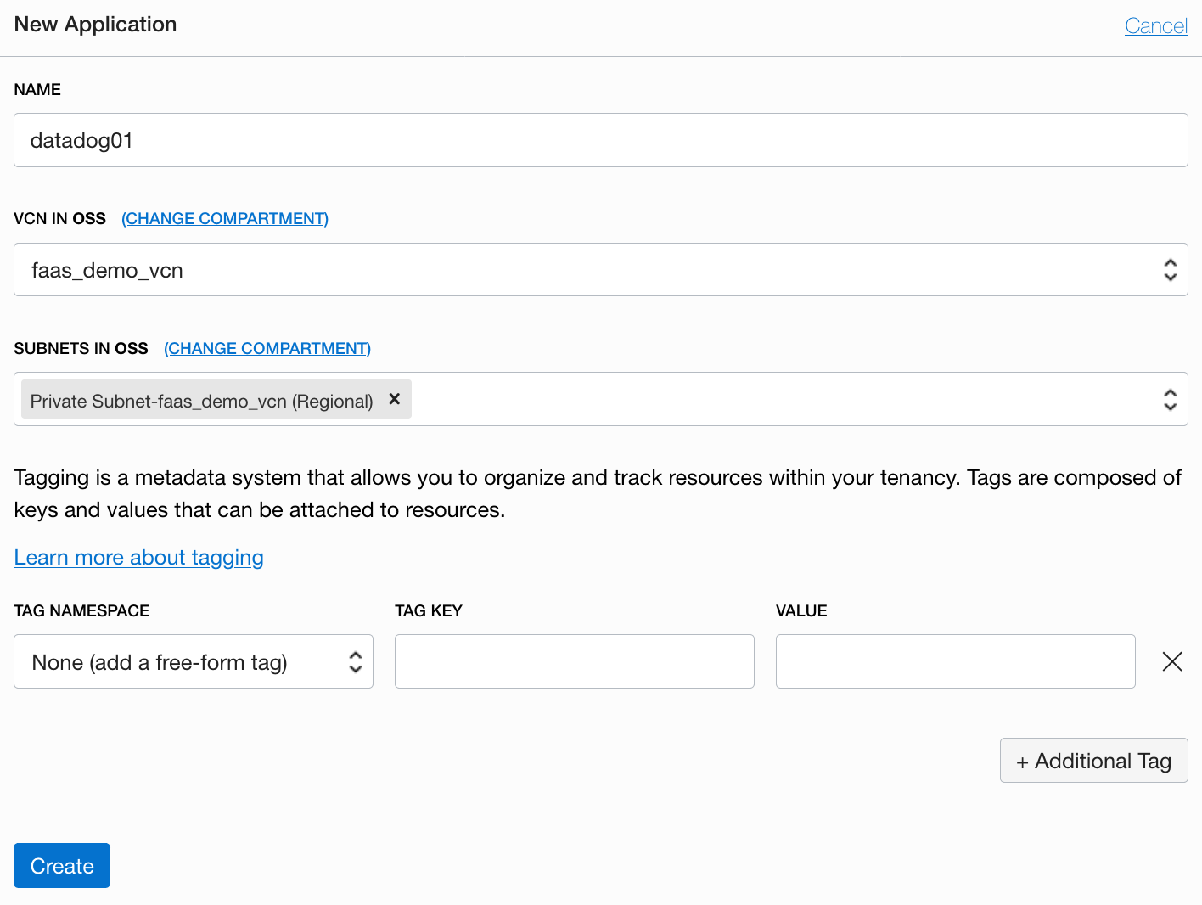Remove the Private Subnet-faas_demo_vcn chip
Viewport: 1202px width, 905px height.
pos(394,399)
